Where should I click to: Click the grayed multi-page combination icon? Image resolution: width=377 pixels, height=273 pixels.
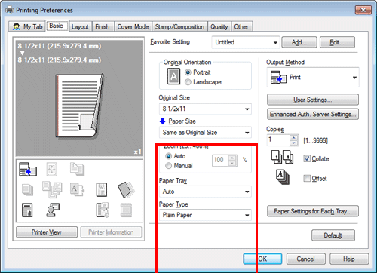52,189
